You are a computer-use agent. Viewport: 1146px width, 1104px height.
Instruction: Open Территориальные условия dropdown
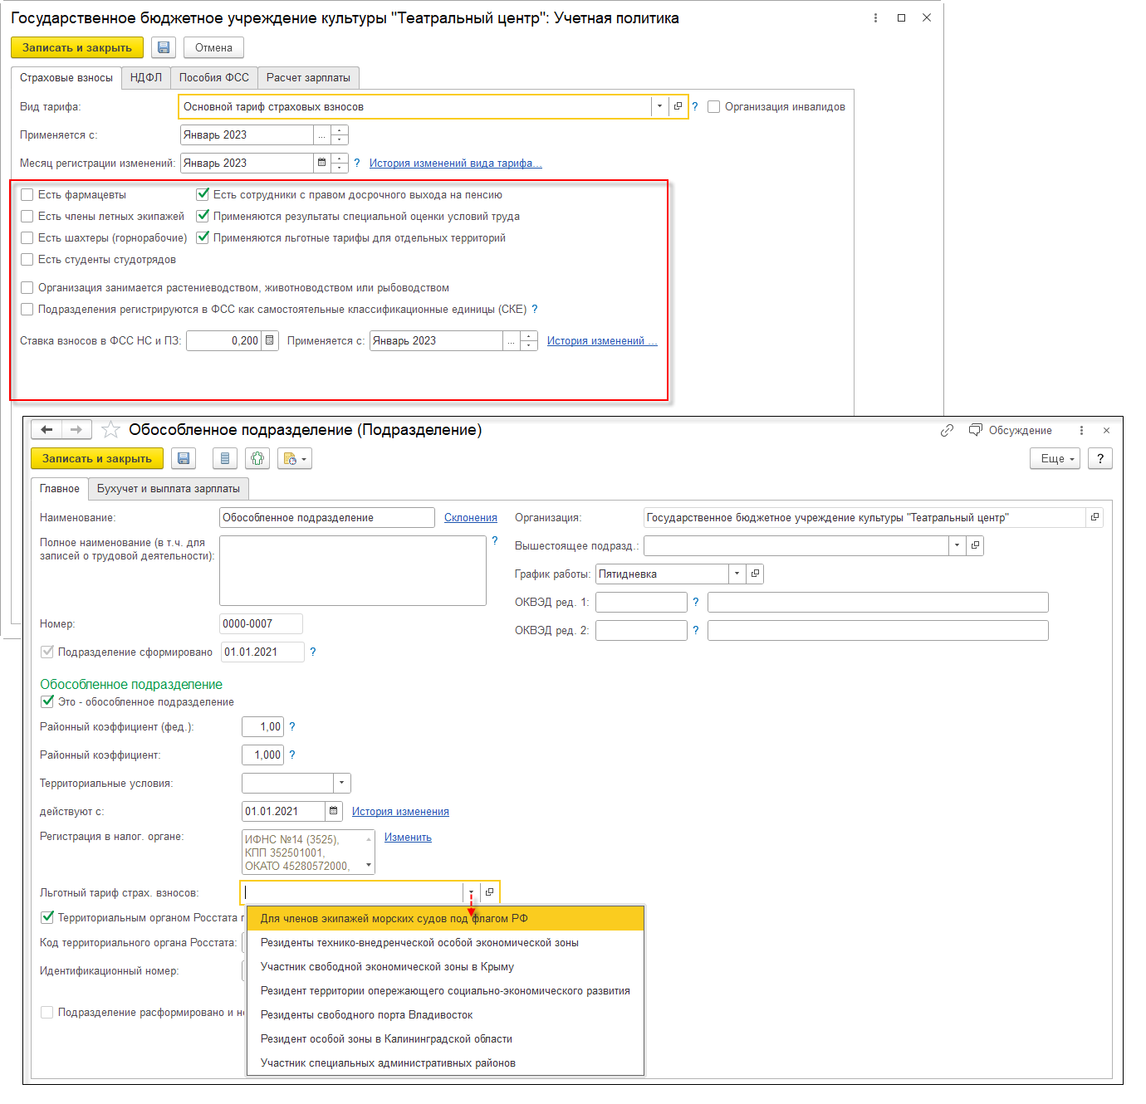point(341,783)
